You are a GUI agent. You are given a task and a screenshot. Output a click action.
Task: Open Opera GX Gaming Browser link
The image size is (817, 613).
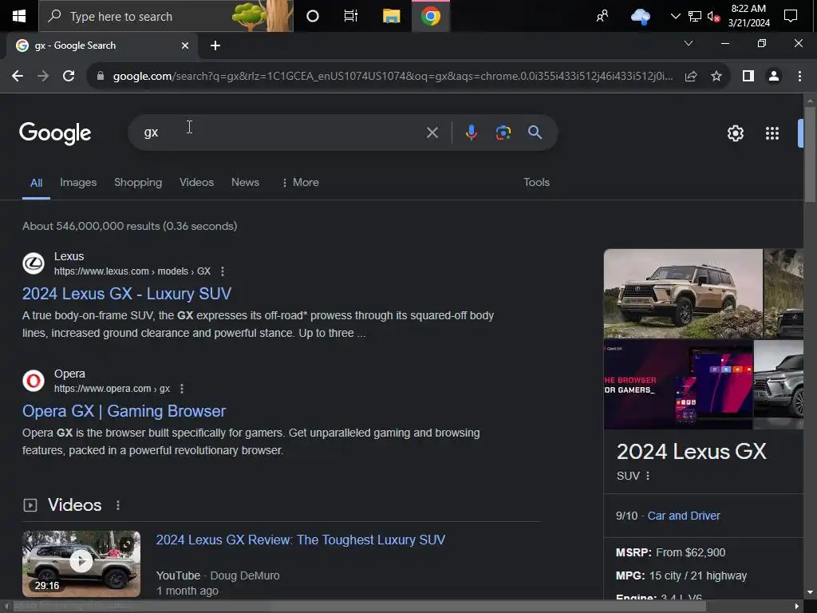click(x=124, y=411)
